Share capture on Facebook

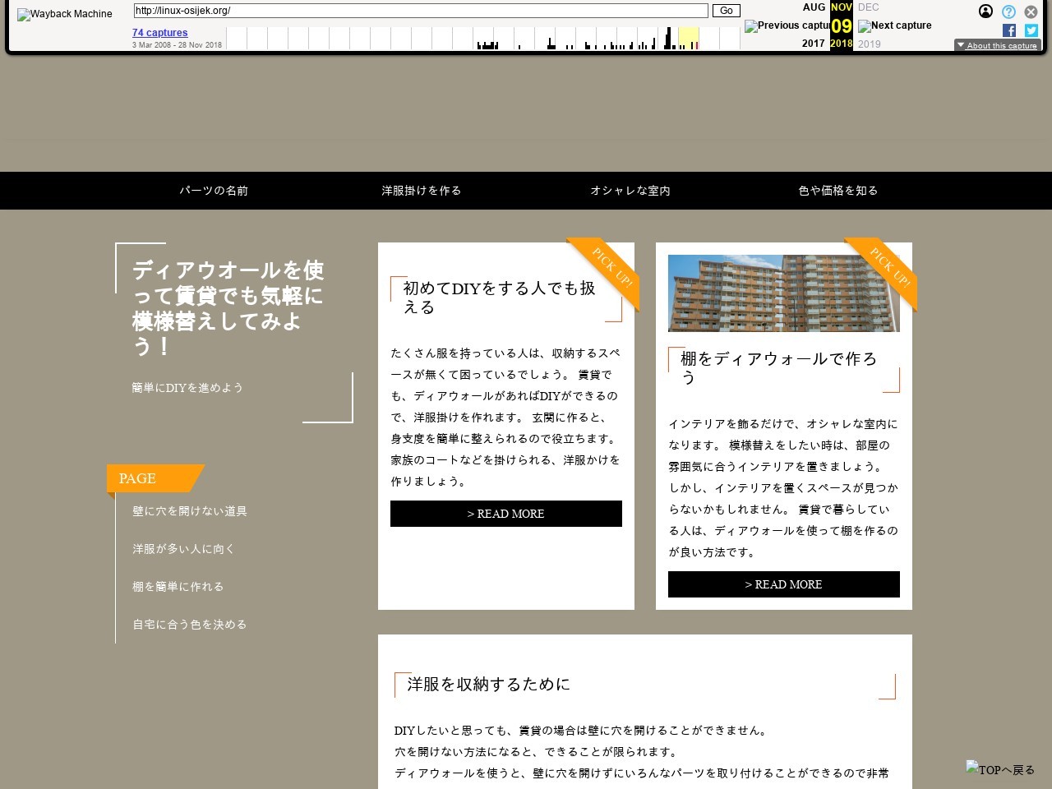point(1009,30)
